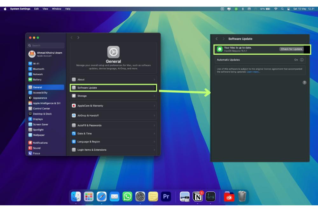Open Preview from the Dock

tap(185, 196)
